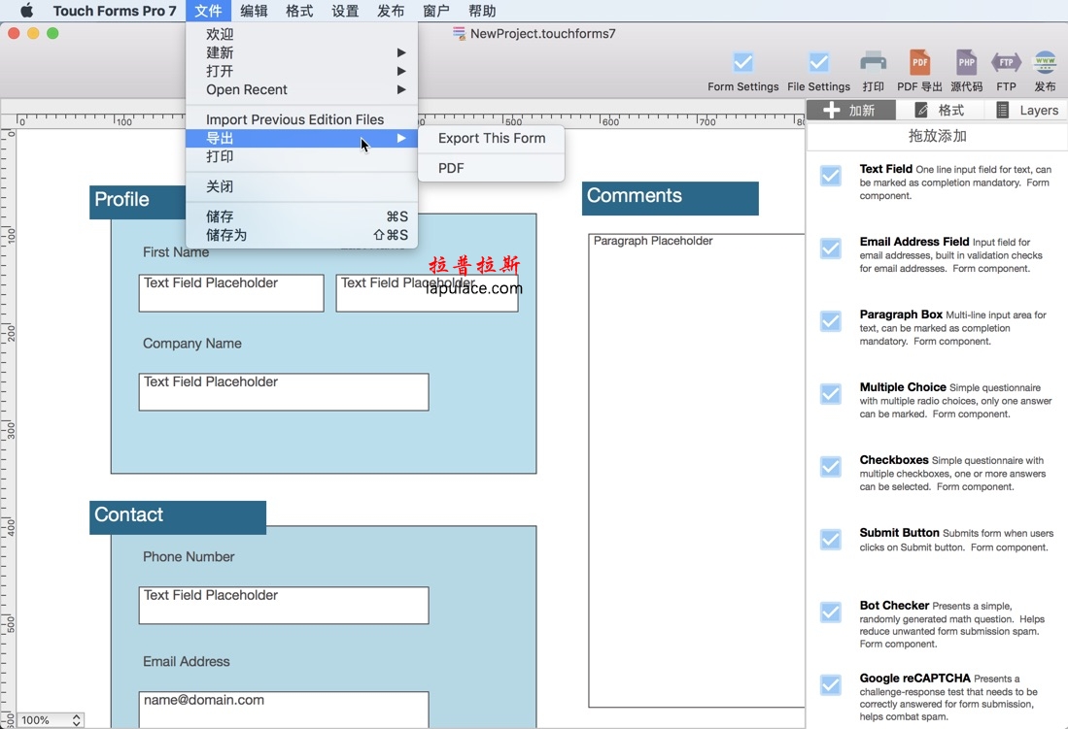
Task: Click the WWW publish globe icon
Action: [1045, 62]
